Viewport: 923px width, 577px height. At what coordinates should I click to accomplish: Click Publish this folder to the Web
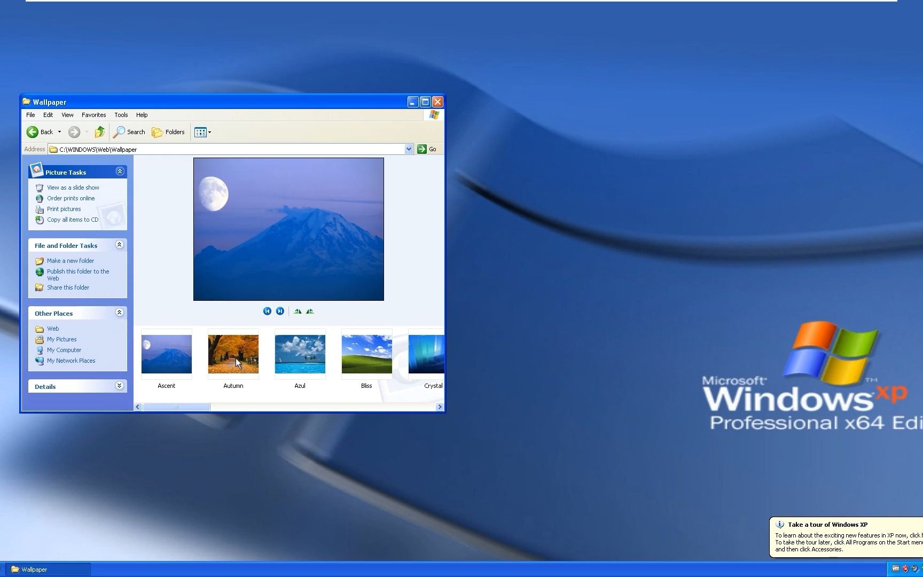[78, 275]
